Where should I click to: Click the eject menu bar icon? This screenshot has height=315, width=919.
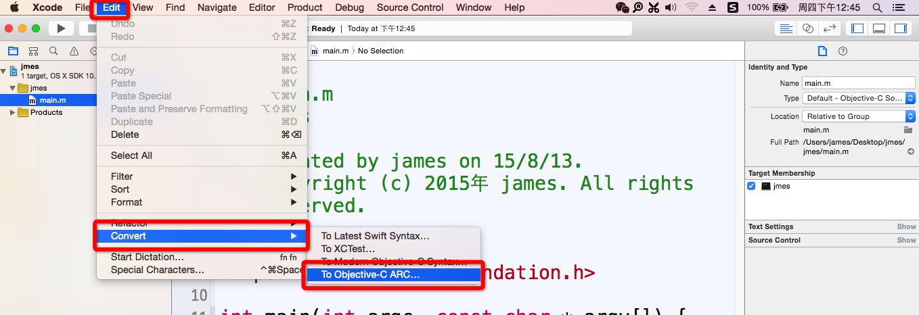(711, 7)
